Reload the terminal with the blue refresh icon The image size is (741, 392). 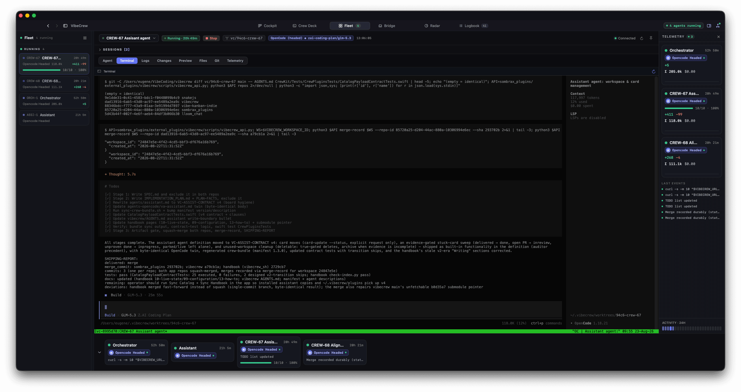(x=654, y=71)
